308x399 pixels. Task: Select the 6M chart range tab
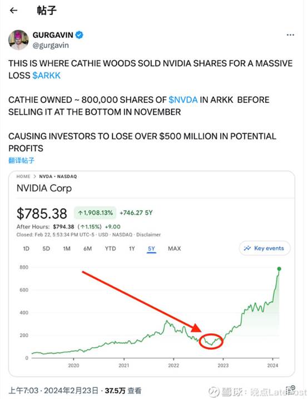88,248
